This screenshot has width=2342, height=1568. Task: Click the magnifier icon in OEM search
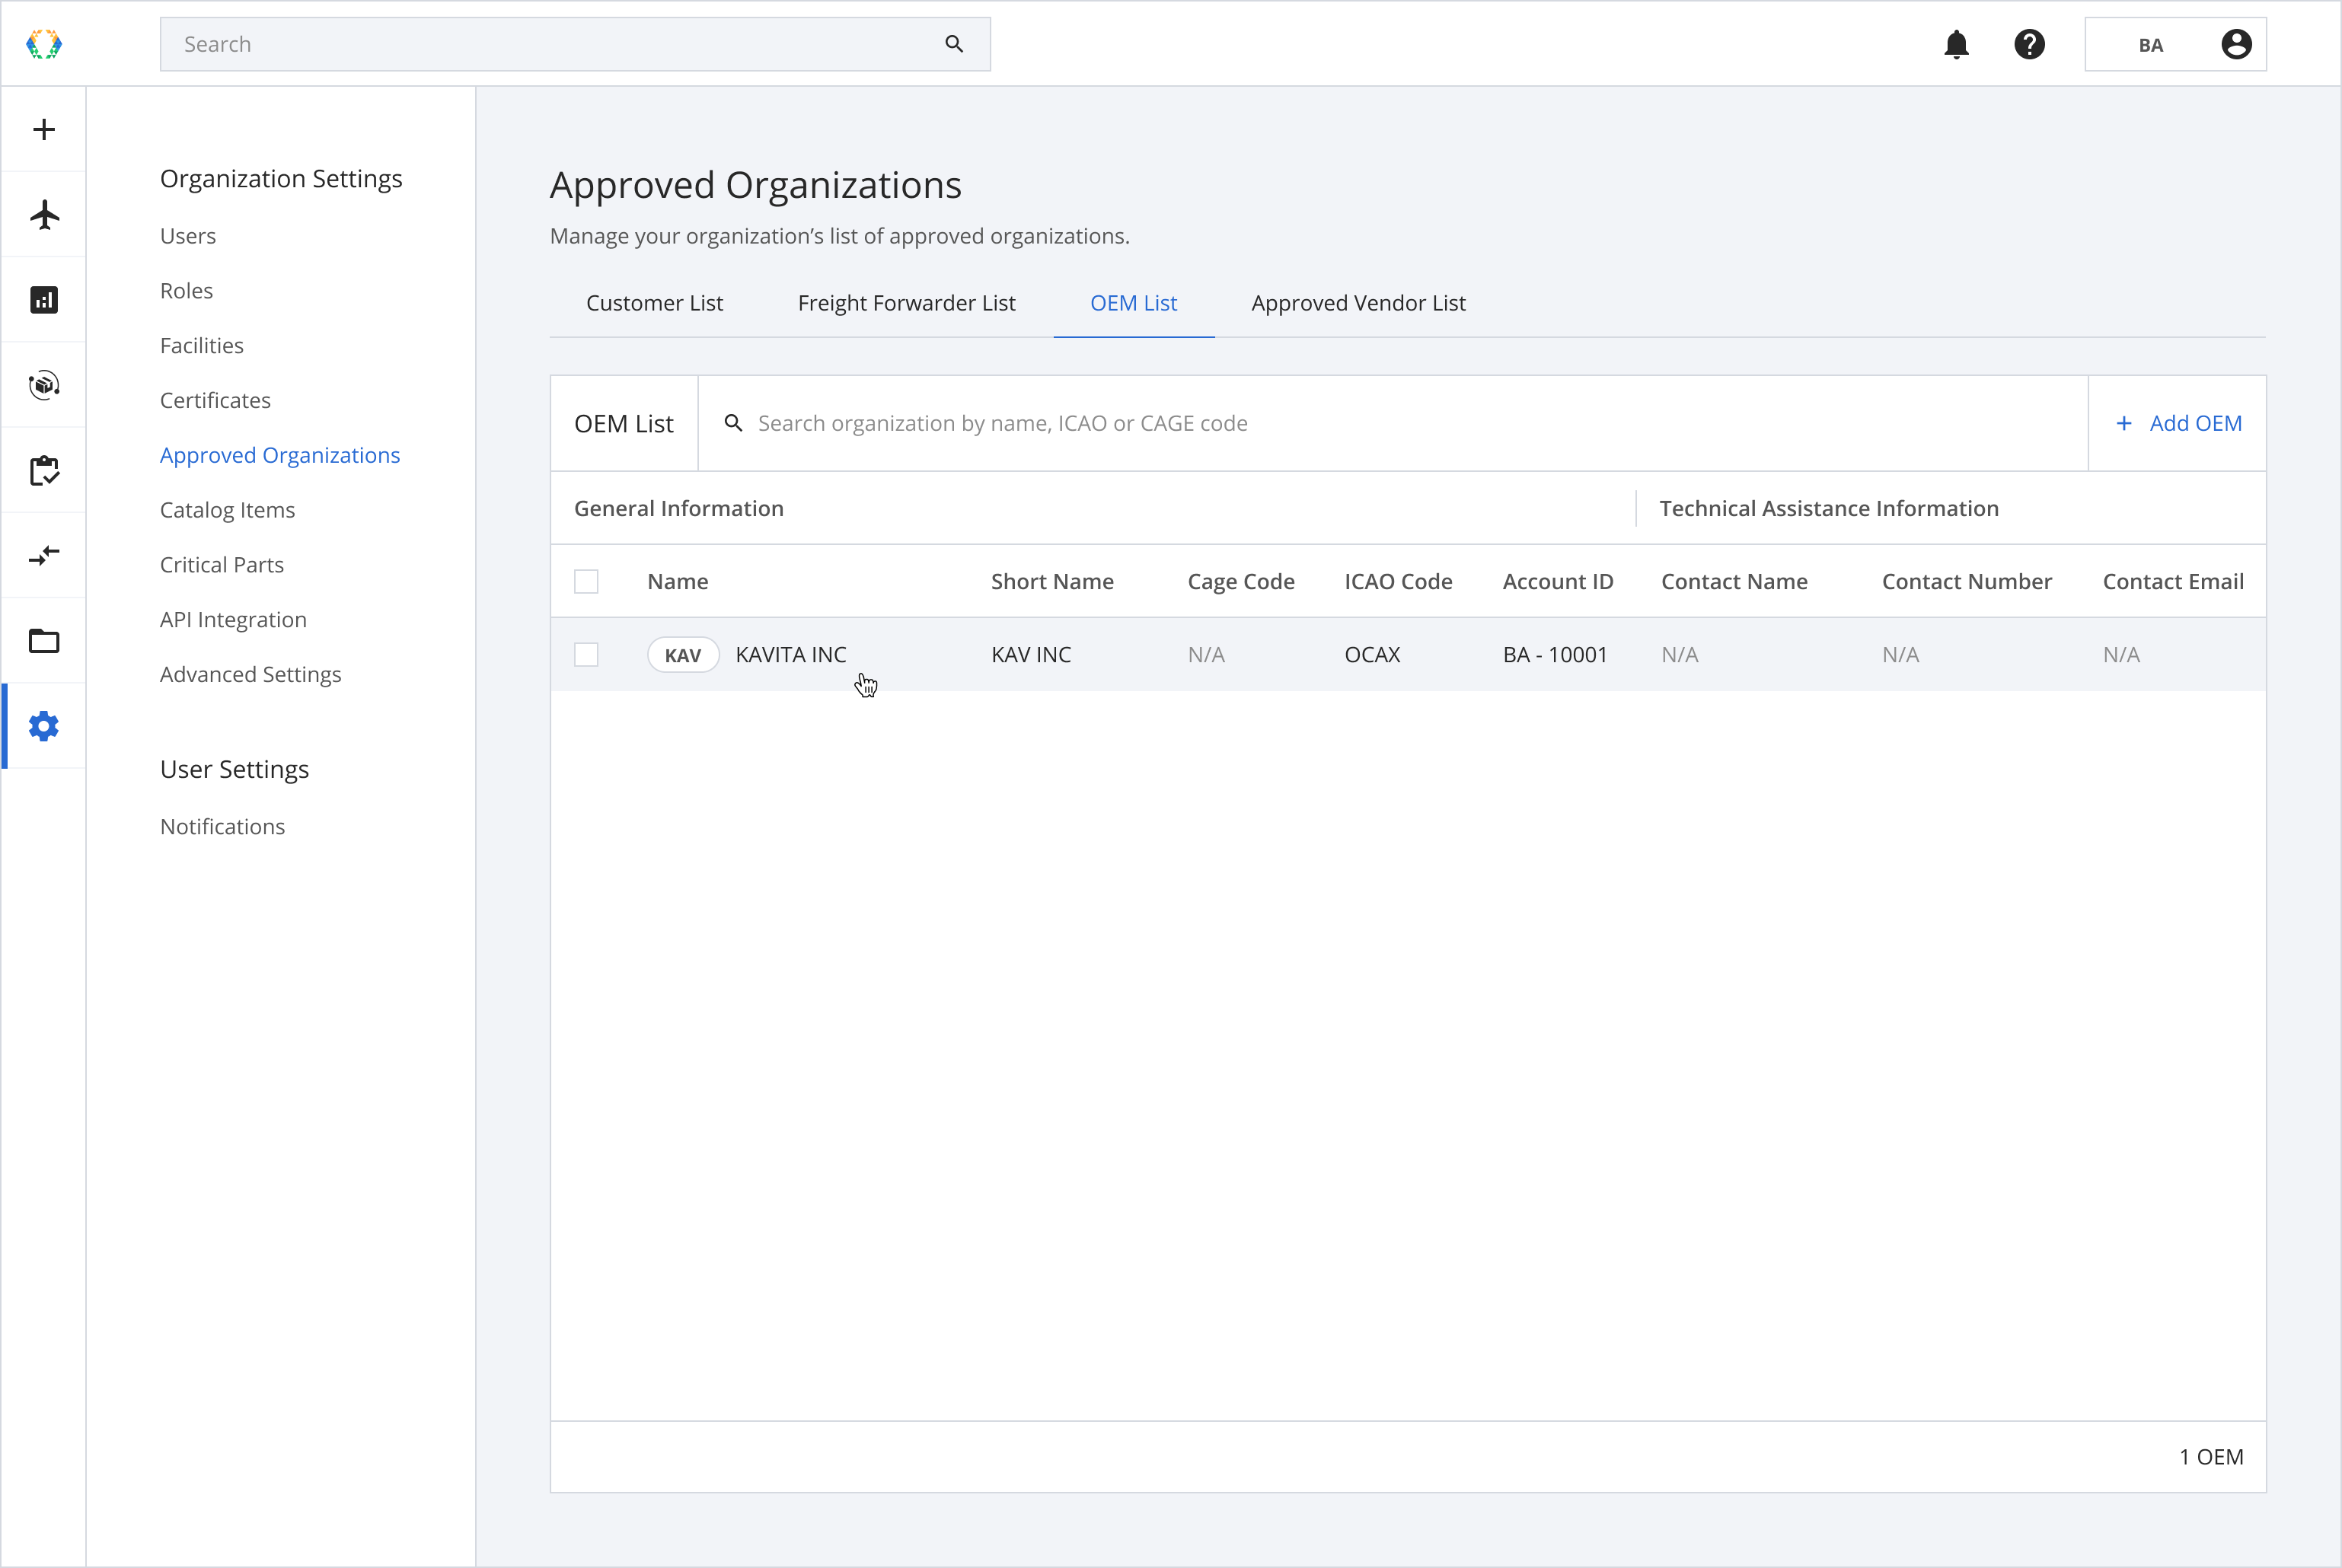tap(733, 423)
